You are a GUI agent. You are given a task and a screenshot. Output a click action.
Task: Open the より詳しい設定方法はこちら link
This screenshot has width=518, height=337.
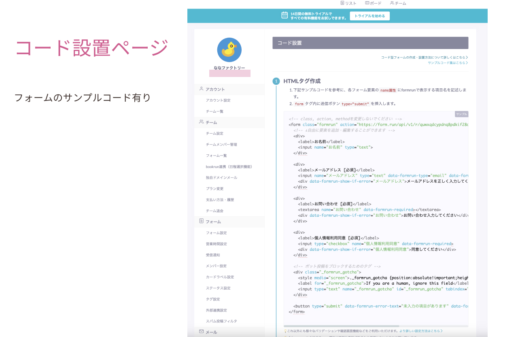point(421,331)
